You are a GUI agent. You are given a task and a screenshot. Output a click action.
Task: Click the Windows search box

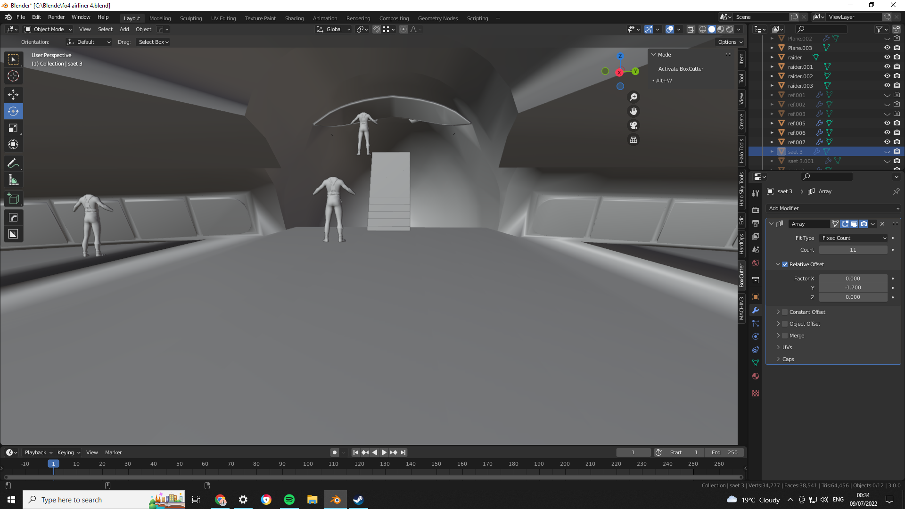click(104, 500)
